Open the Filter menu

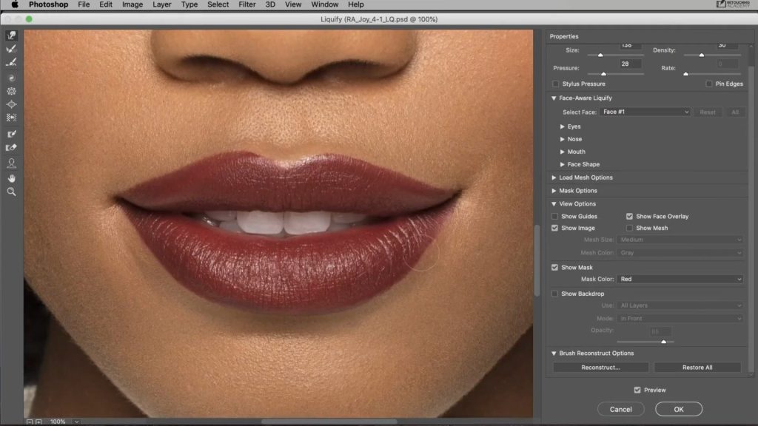pyautogui.click(x=246, y=4)
